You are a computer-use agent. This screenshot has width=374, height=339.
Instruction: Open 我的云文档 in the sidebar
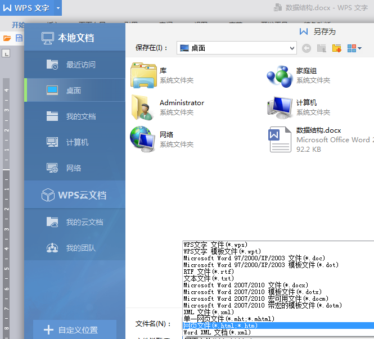click(75, 222)
